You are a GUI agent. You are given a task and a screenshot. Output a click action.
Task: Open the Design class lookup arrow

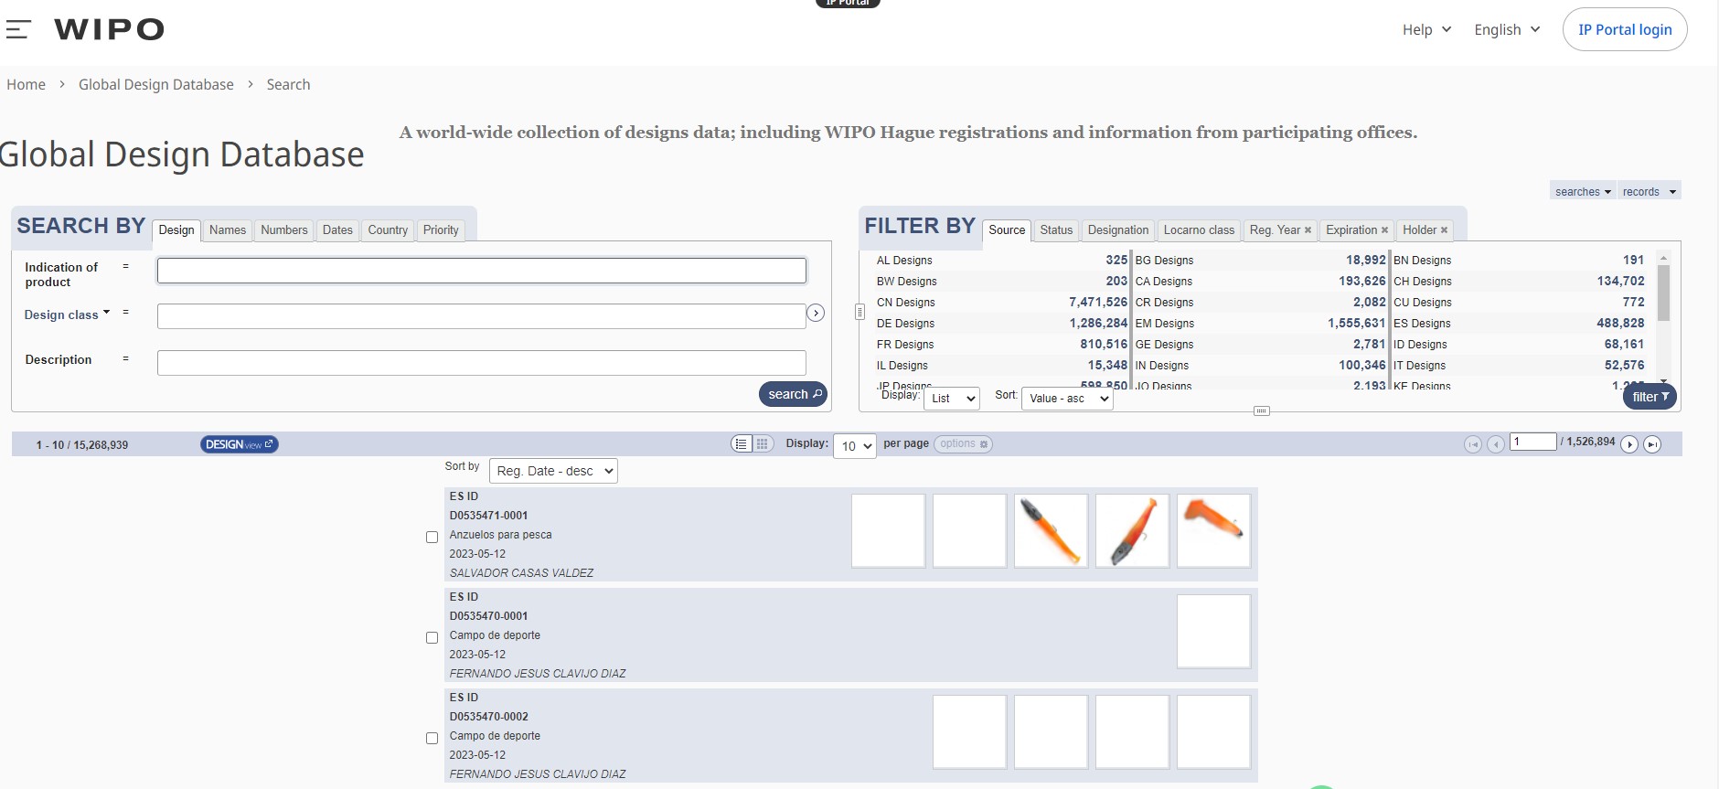click(816, 314)
